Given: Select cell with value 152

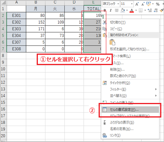Looking at the screenshot, I should [x=36, y=22].
